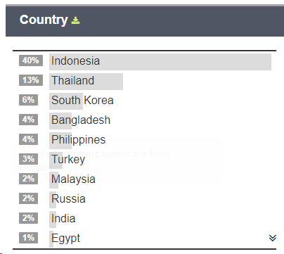Click the 1% badge next to Egypt
The image size is (284, 254).
click(28, 238)
